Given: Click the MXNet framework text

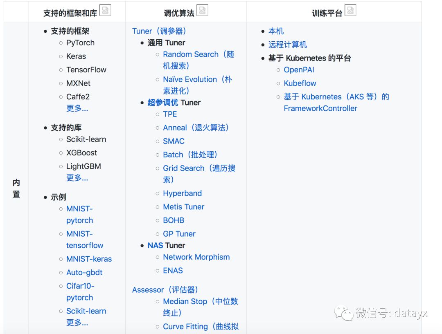Looking at the screenshot, I should (78, 83).
